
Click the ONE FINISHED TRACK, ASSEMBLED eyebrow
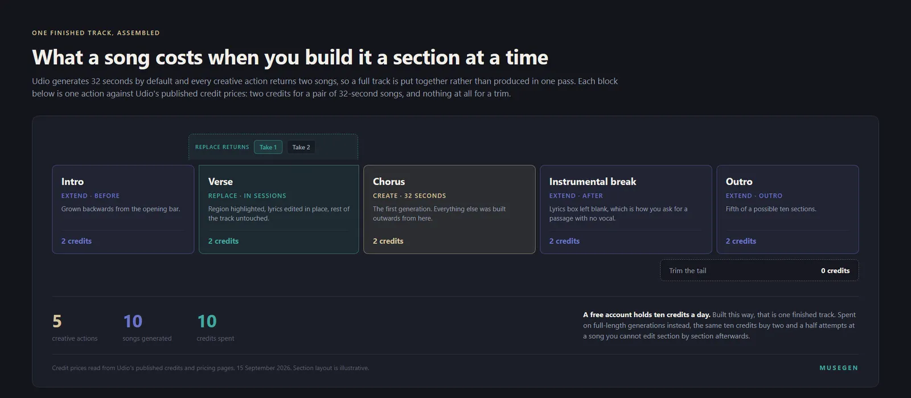(96, 33)
